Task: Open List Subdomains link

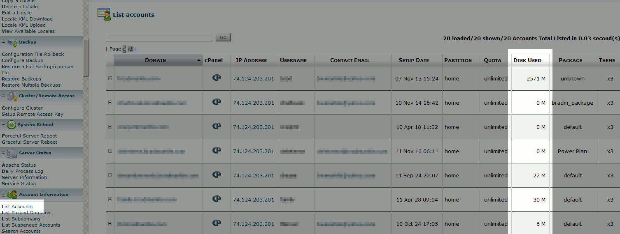Action: pos(21,219)
